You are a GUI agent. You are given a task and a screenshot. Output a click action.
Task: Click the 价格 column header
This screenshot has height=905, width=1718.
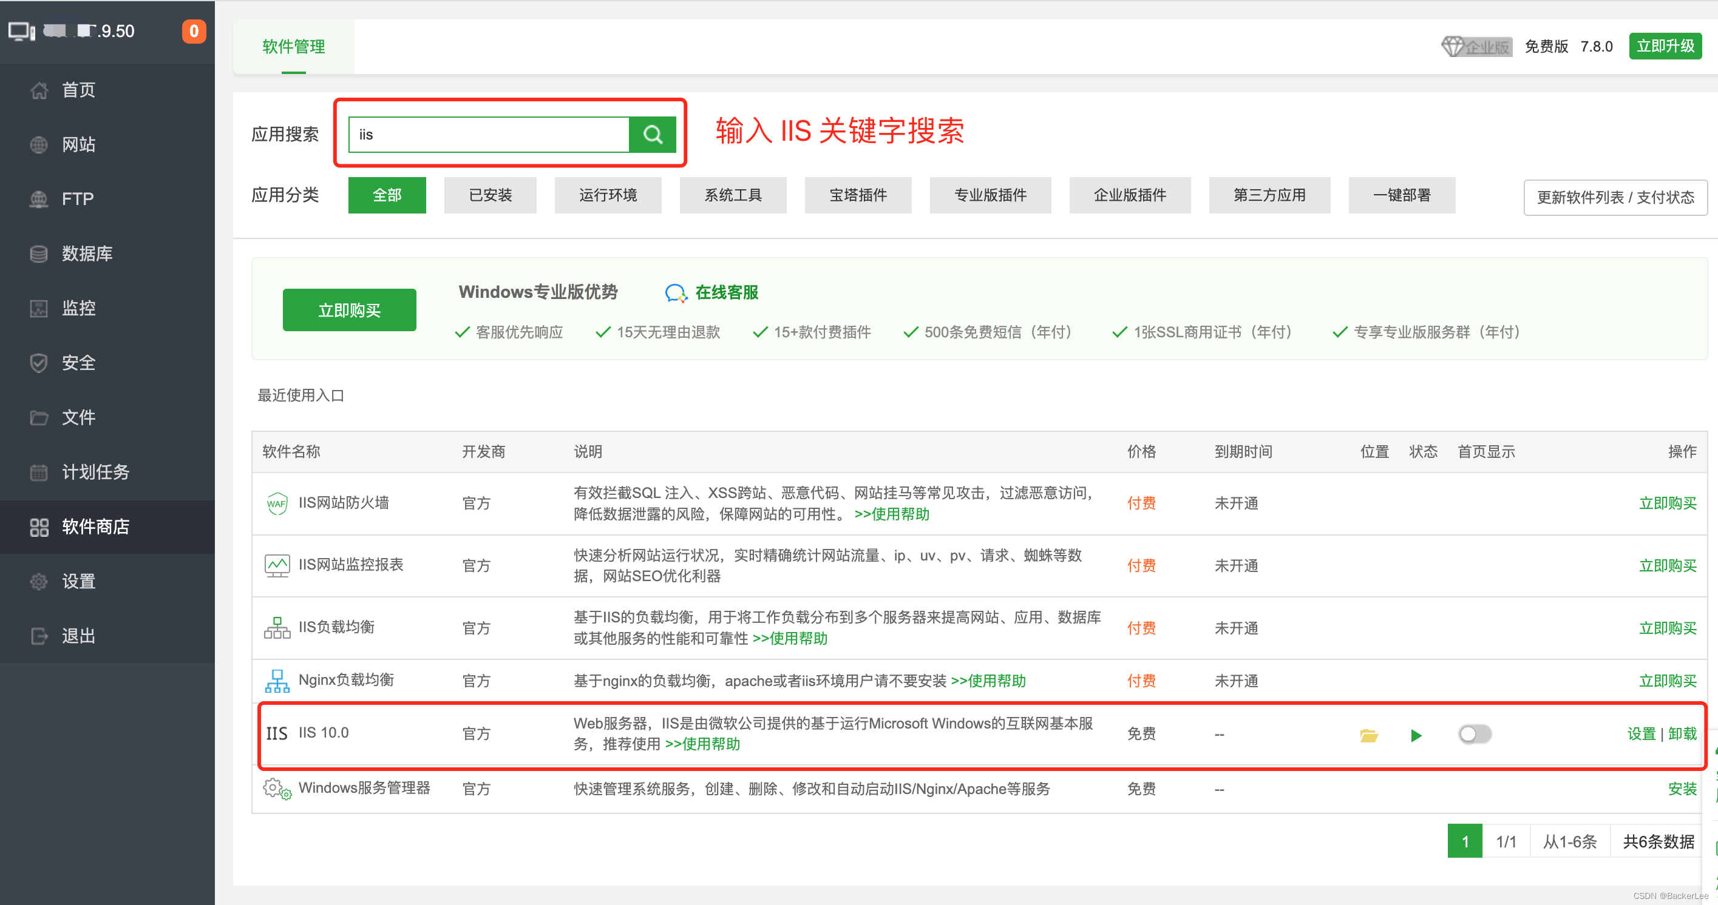pos(1141,452)
